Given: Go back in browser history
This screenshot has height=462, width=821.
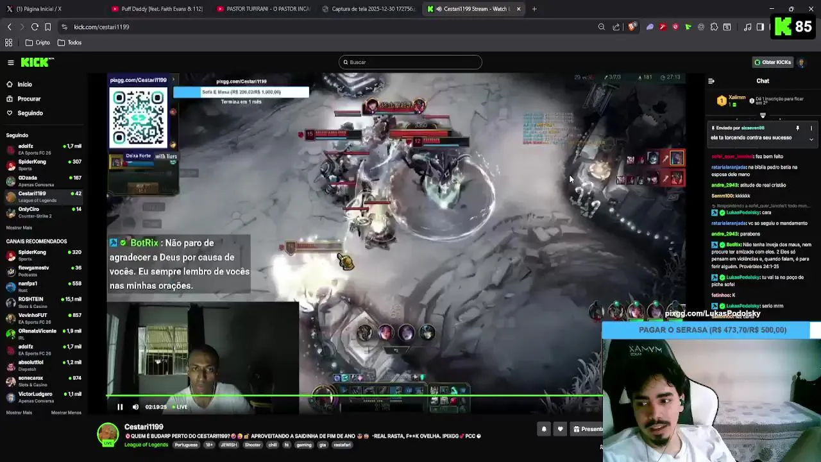Looking at the screenshot, I should 10,27.
